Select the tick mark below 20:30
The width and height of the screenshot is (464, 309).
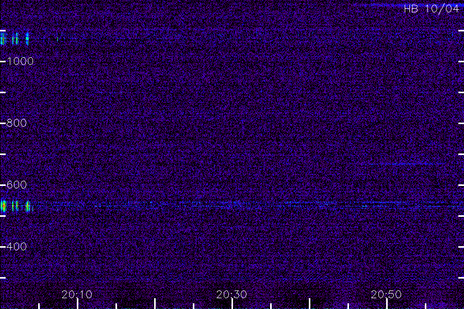[x=232, y=304]
